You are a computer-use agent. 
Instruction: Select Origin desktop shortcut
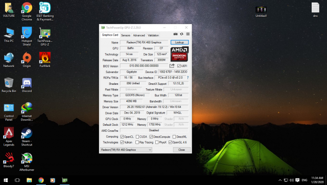pyautogui.click(x=27, y=60)
